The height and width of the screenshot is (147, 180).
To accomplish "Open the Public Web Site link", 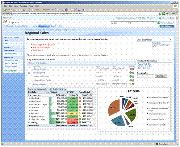I will pos(144,64).
